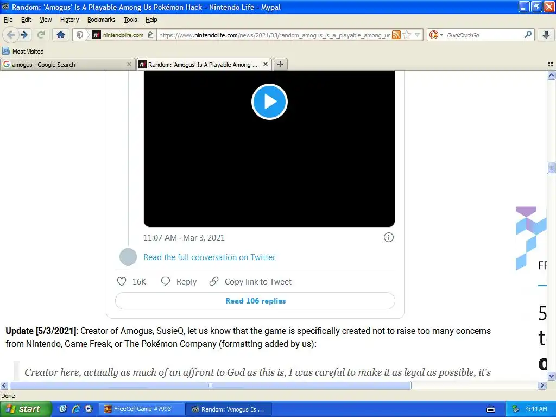Open the list all tabs grid icon
Screen dimensions: 556x417
tap(551, 64)
